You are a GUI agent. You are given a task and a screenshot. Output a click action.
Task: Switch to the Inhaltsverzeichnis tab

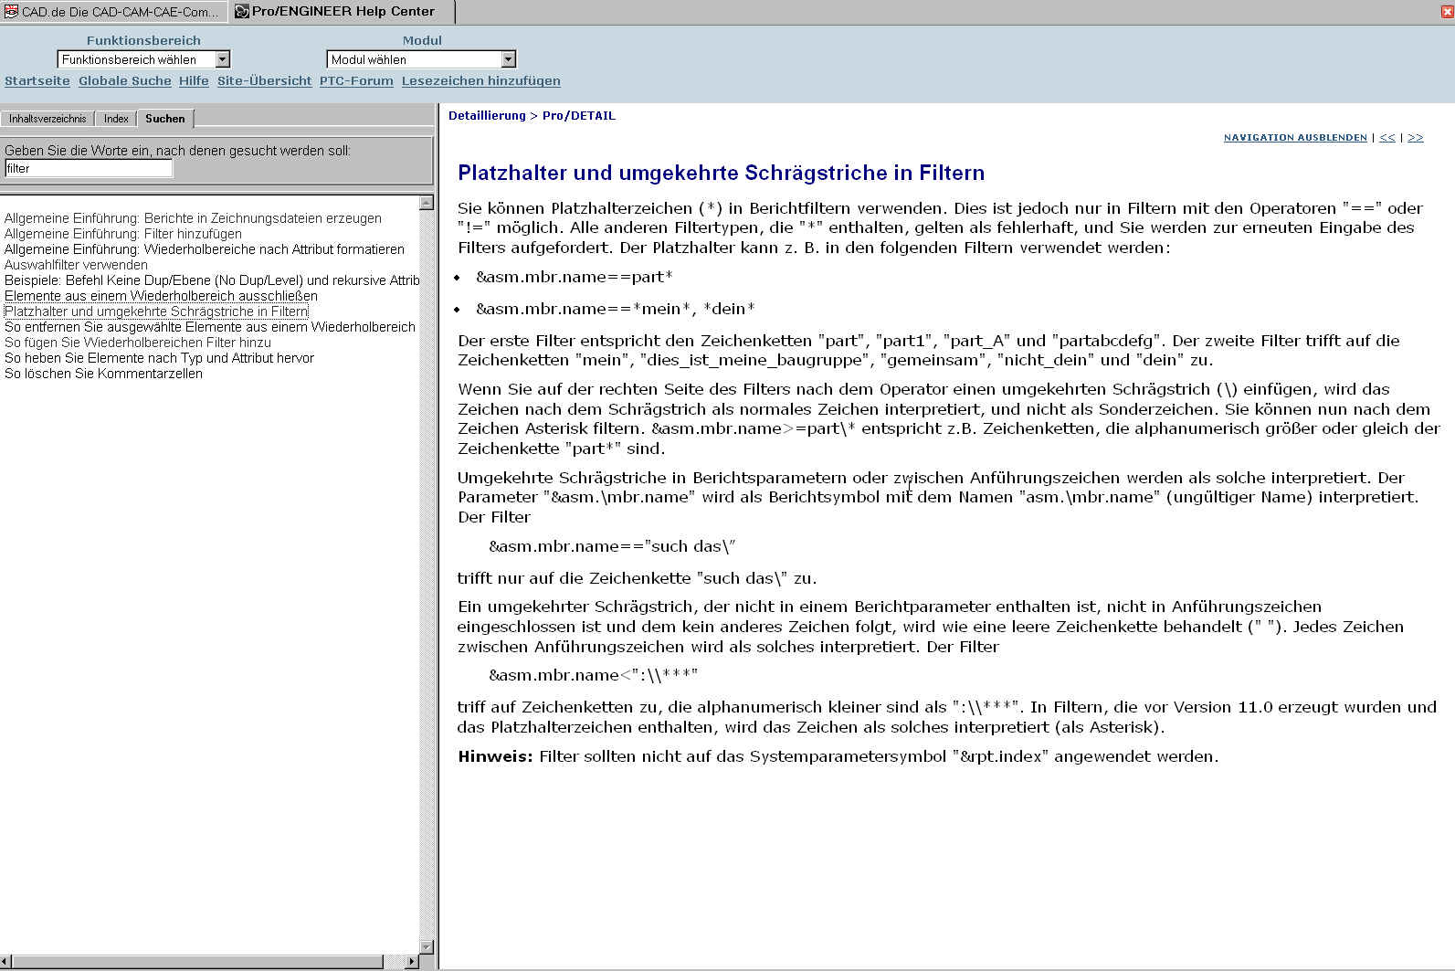pos(47,119)
